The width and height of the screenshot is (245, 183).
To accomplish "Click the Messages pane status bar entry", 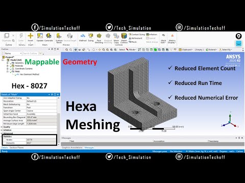I will pos(160,151).
